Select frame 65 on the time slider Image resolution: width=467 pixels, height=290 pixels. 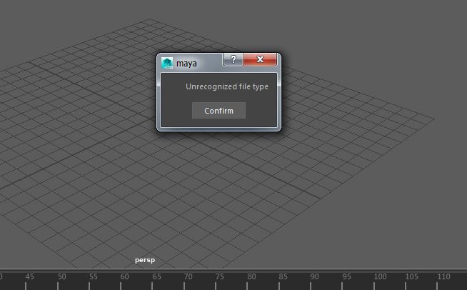click(156, 277)
